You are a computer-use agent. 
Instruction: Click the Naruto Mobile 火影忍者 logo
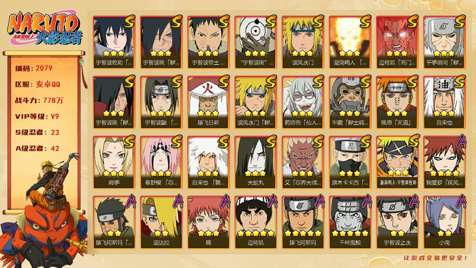(45, 28)
